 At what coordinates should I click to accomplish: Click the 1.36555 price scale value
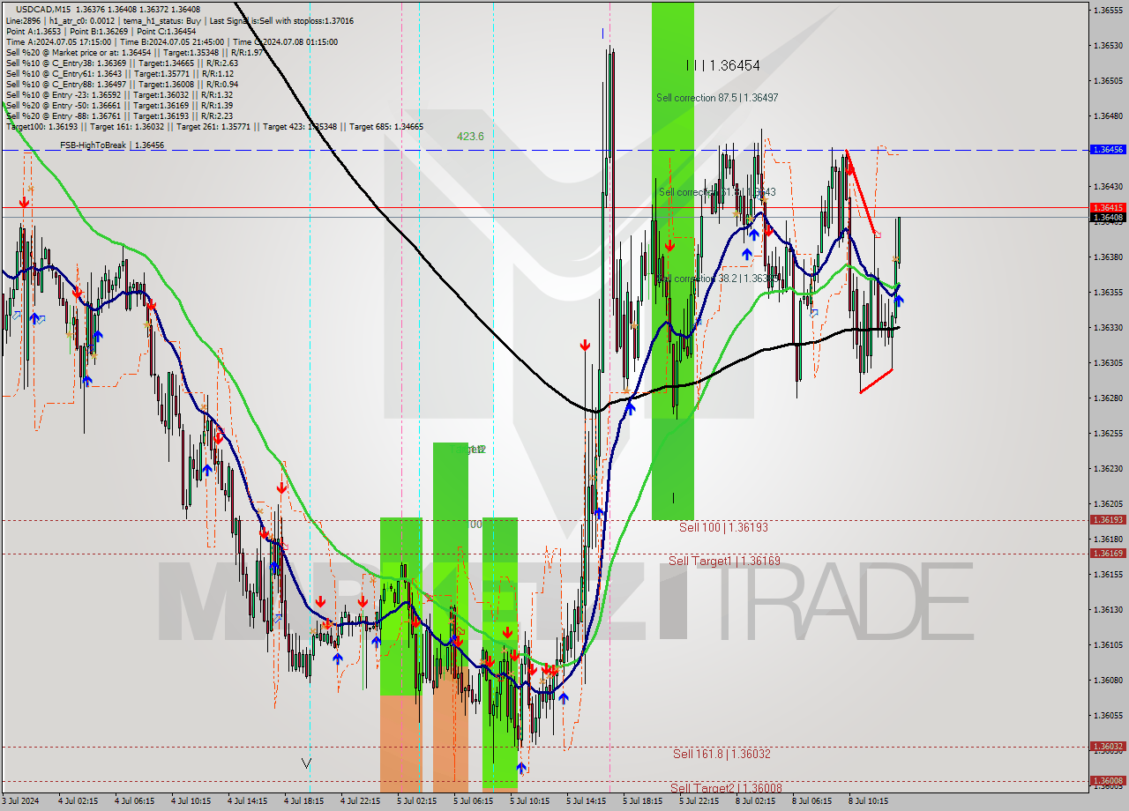[x=1108, y=11]
